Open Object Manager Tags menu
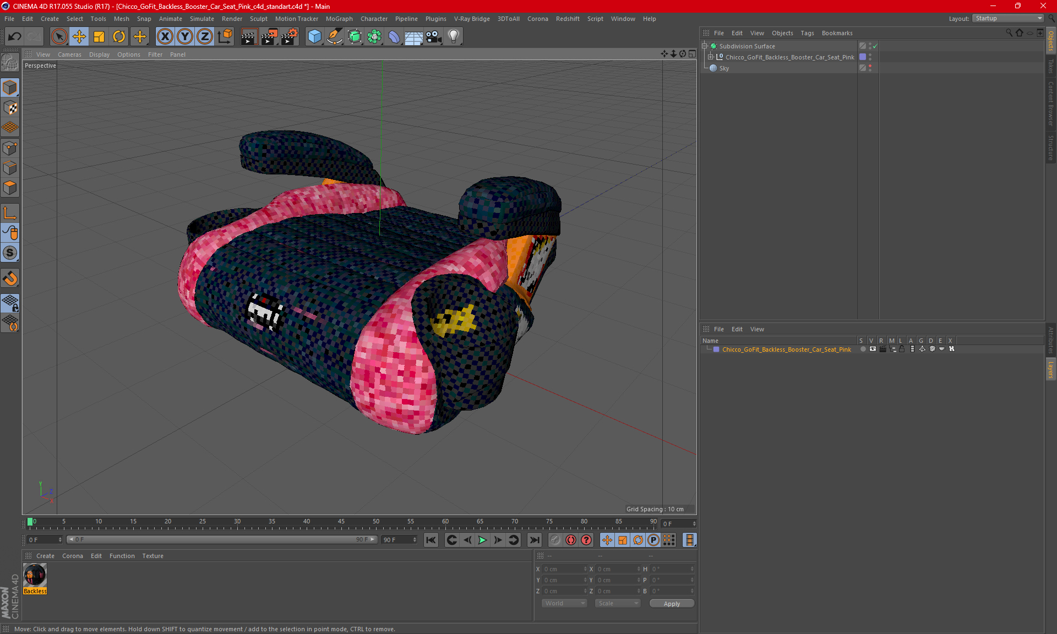This screenshot has width=1057, height=634. click(x=807, y=33)
